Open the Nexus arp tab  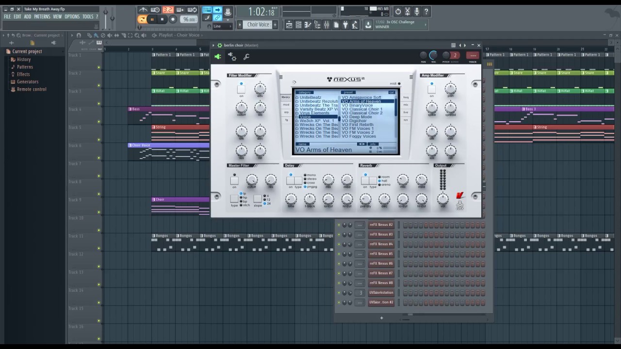pos(286,112)
